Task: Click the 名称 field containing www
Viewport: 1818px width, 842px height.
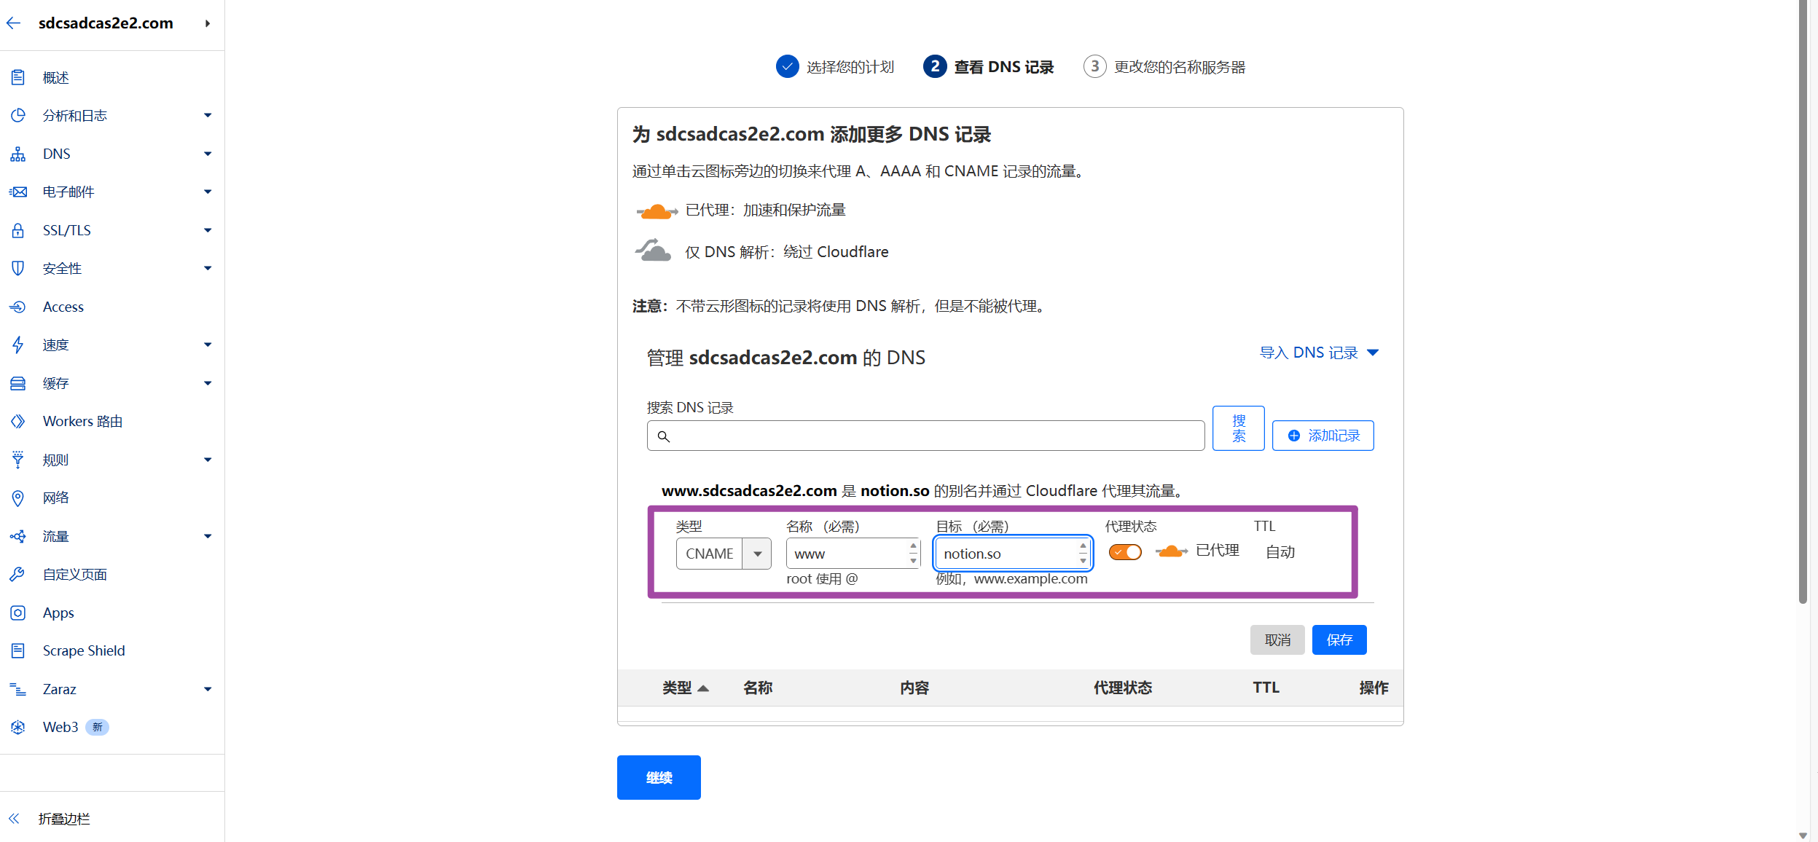Action: tap(853, 554)
